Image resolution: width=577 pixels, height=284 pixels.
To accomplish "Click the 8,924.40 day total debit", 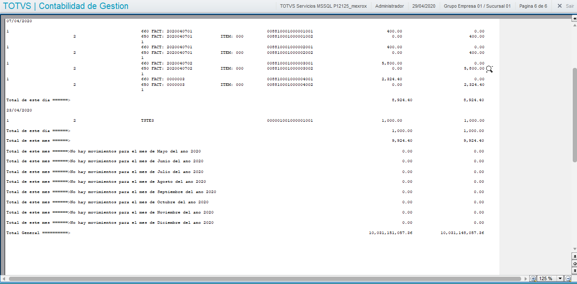I will tap(402, 100).
